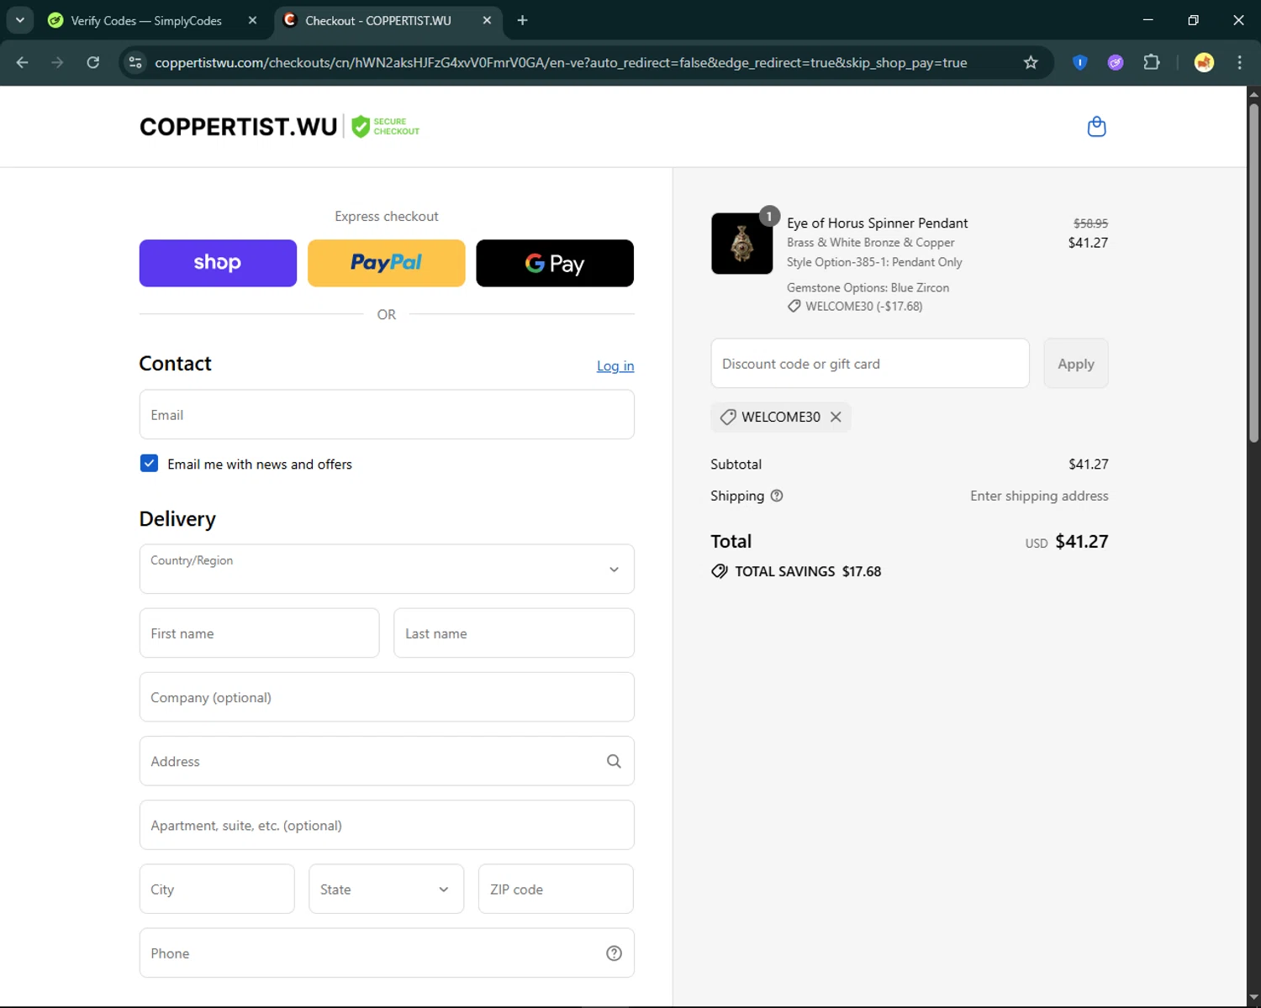Viewport: 1261px width, 1008px height.
Task: Click the Eye of Horus pendant thumbnail
Action: tap(741, 244)
